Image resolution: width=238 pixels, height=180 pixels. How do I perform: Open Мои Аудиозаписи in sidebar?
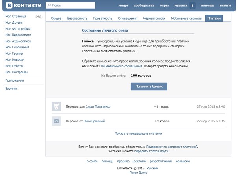point(18,41)
